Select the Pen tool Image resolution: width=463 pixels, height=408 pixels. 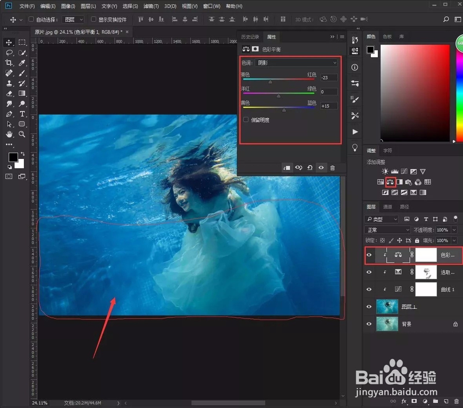pyautogui.click(x=9, y=114)
